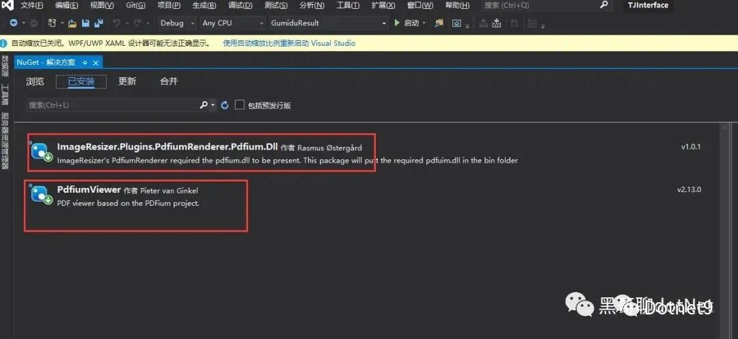Click the toolbar icon right of the 启动 dropdown
Image resolution: width=738 pixels, height=339 pixels.
pos(439,23)
